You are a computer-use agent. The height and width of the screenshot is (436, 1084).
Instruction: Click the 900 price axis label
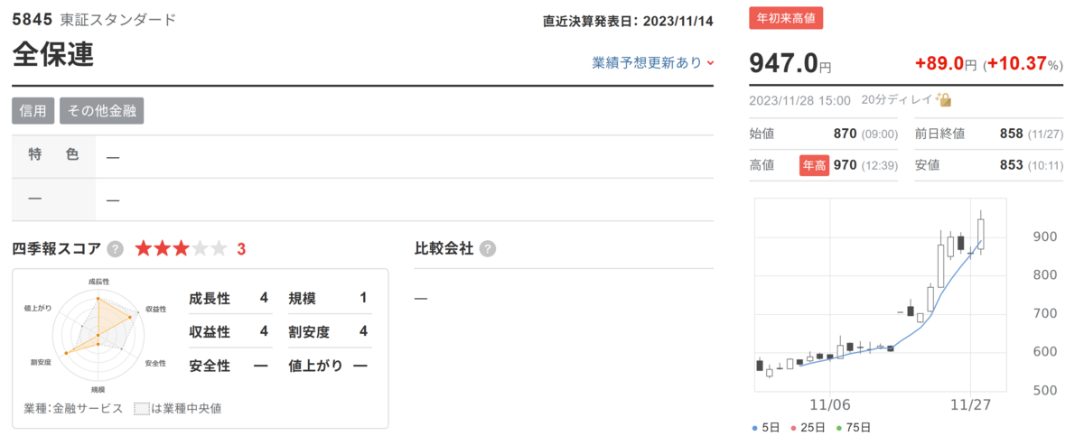point(1044,236)
